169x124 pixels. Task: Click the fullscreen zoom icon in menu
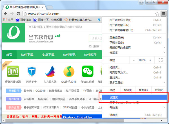tap(161, 60)
